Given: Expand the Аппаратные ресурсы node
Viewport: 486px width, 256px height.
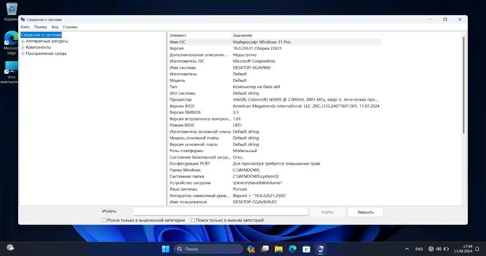Looking at the screenshot, I should click(x=23, y=41).
